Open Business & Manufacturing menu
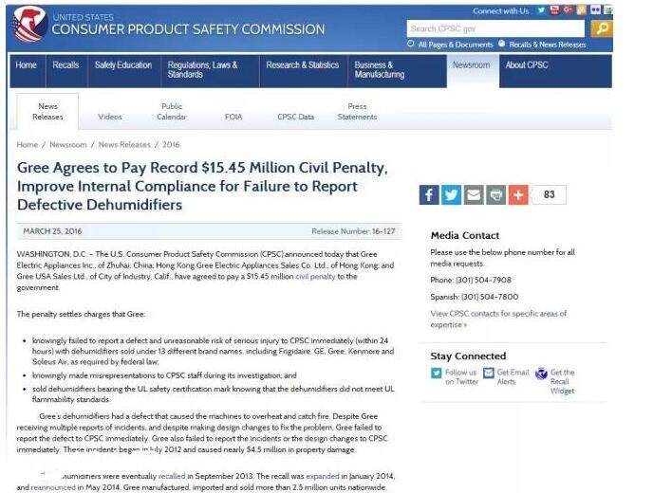Screen dimensions: 653x493 397,71
